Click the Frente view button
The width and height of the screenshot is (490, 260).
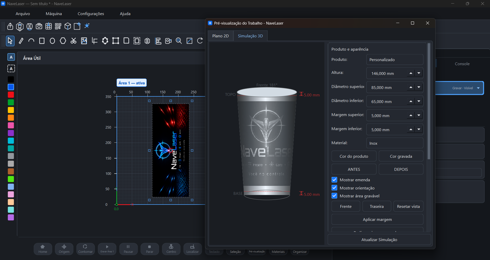346,206
